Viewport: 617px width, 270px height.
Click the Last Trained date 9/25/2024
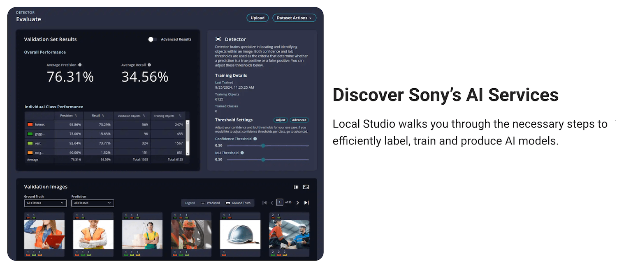tap(234, 87)
